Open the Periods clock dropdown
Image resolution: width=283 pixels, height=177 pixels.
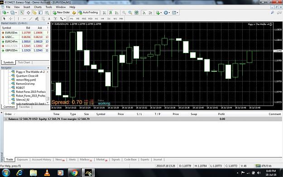[x=167, y=13]
